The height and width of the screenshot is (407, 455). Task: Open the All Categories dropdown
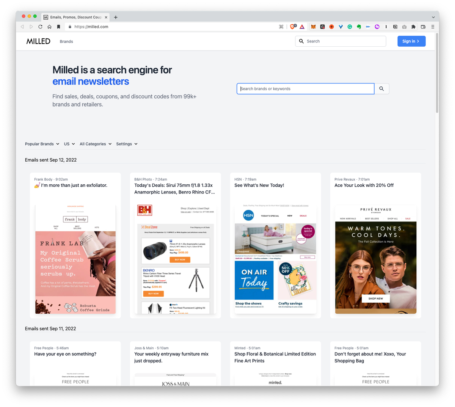96,144
